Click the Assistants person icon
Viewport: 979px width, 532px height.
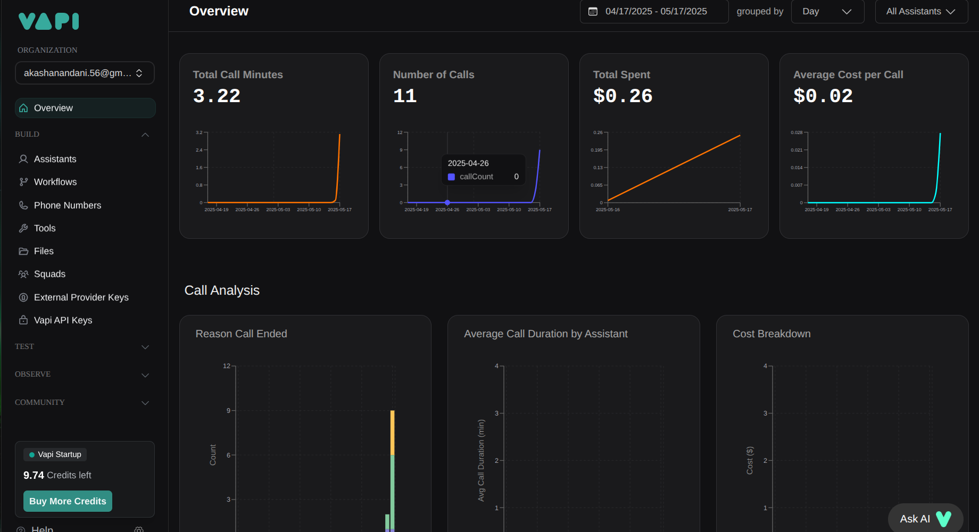(23, 159)
